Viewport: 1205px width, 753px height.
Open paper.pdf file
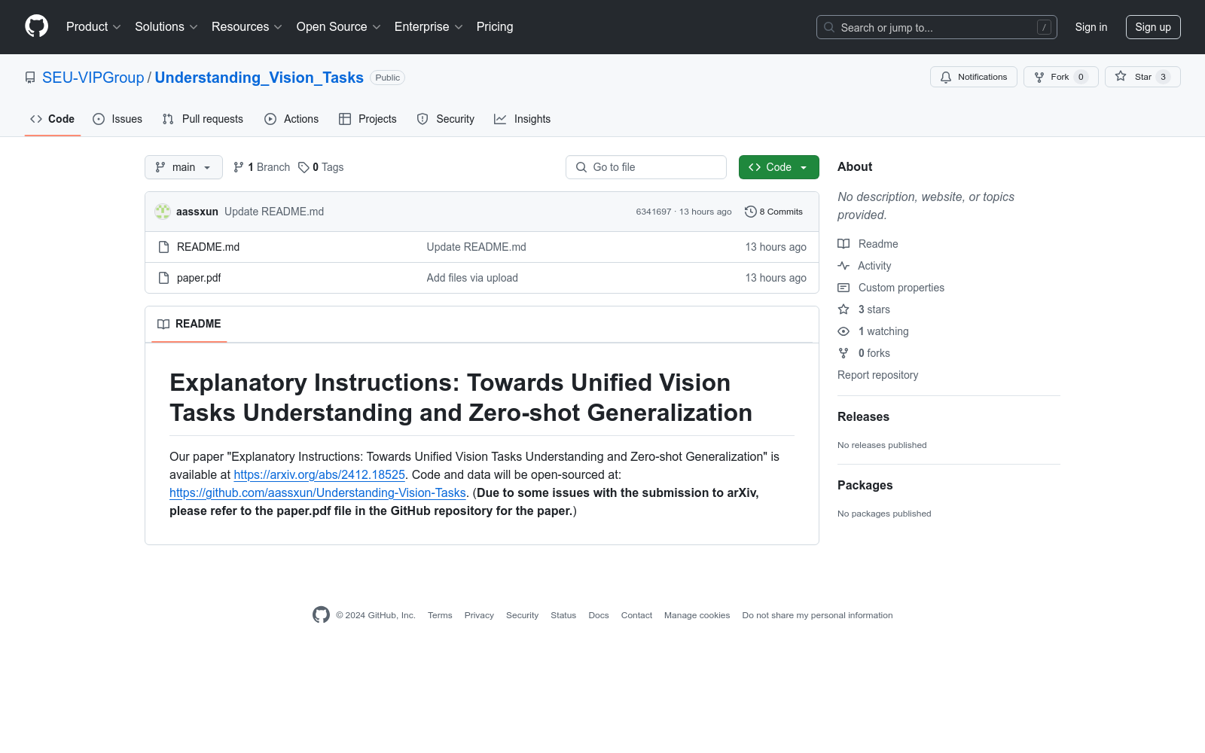(199, 278)
